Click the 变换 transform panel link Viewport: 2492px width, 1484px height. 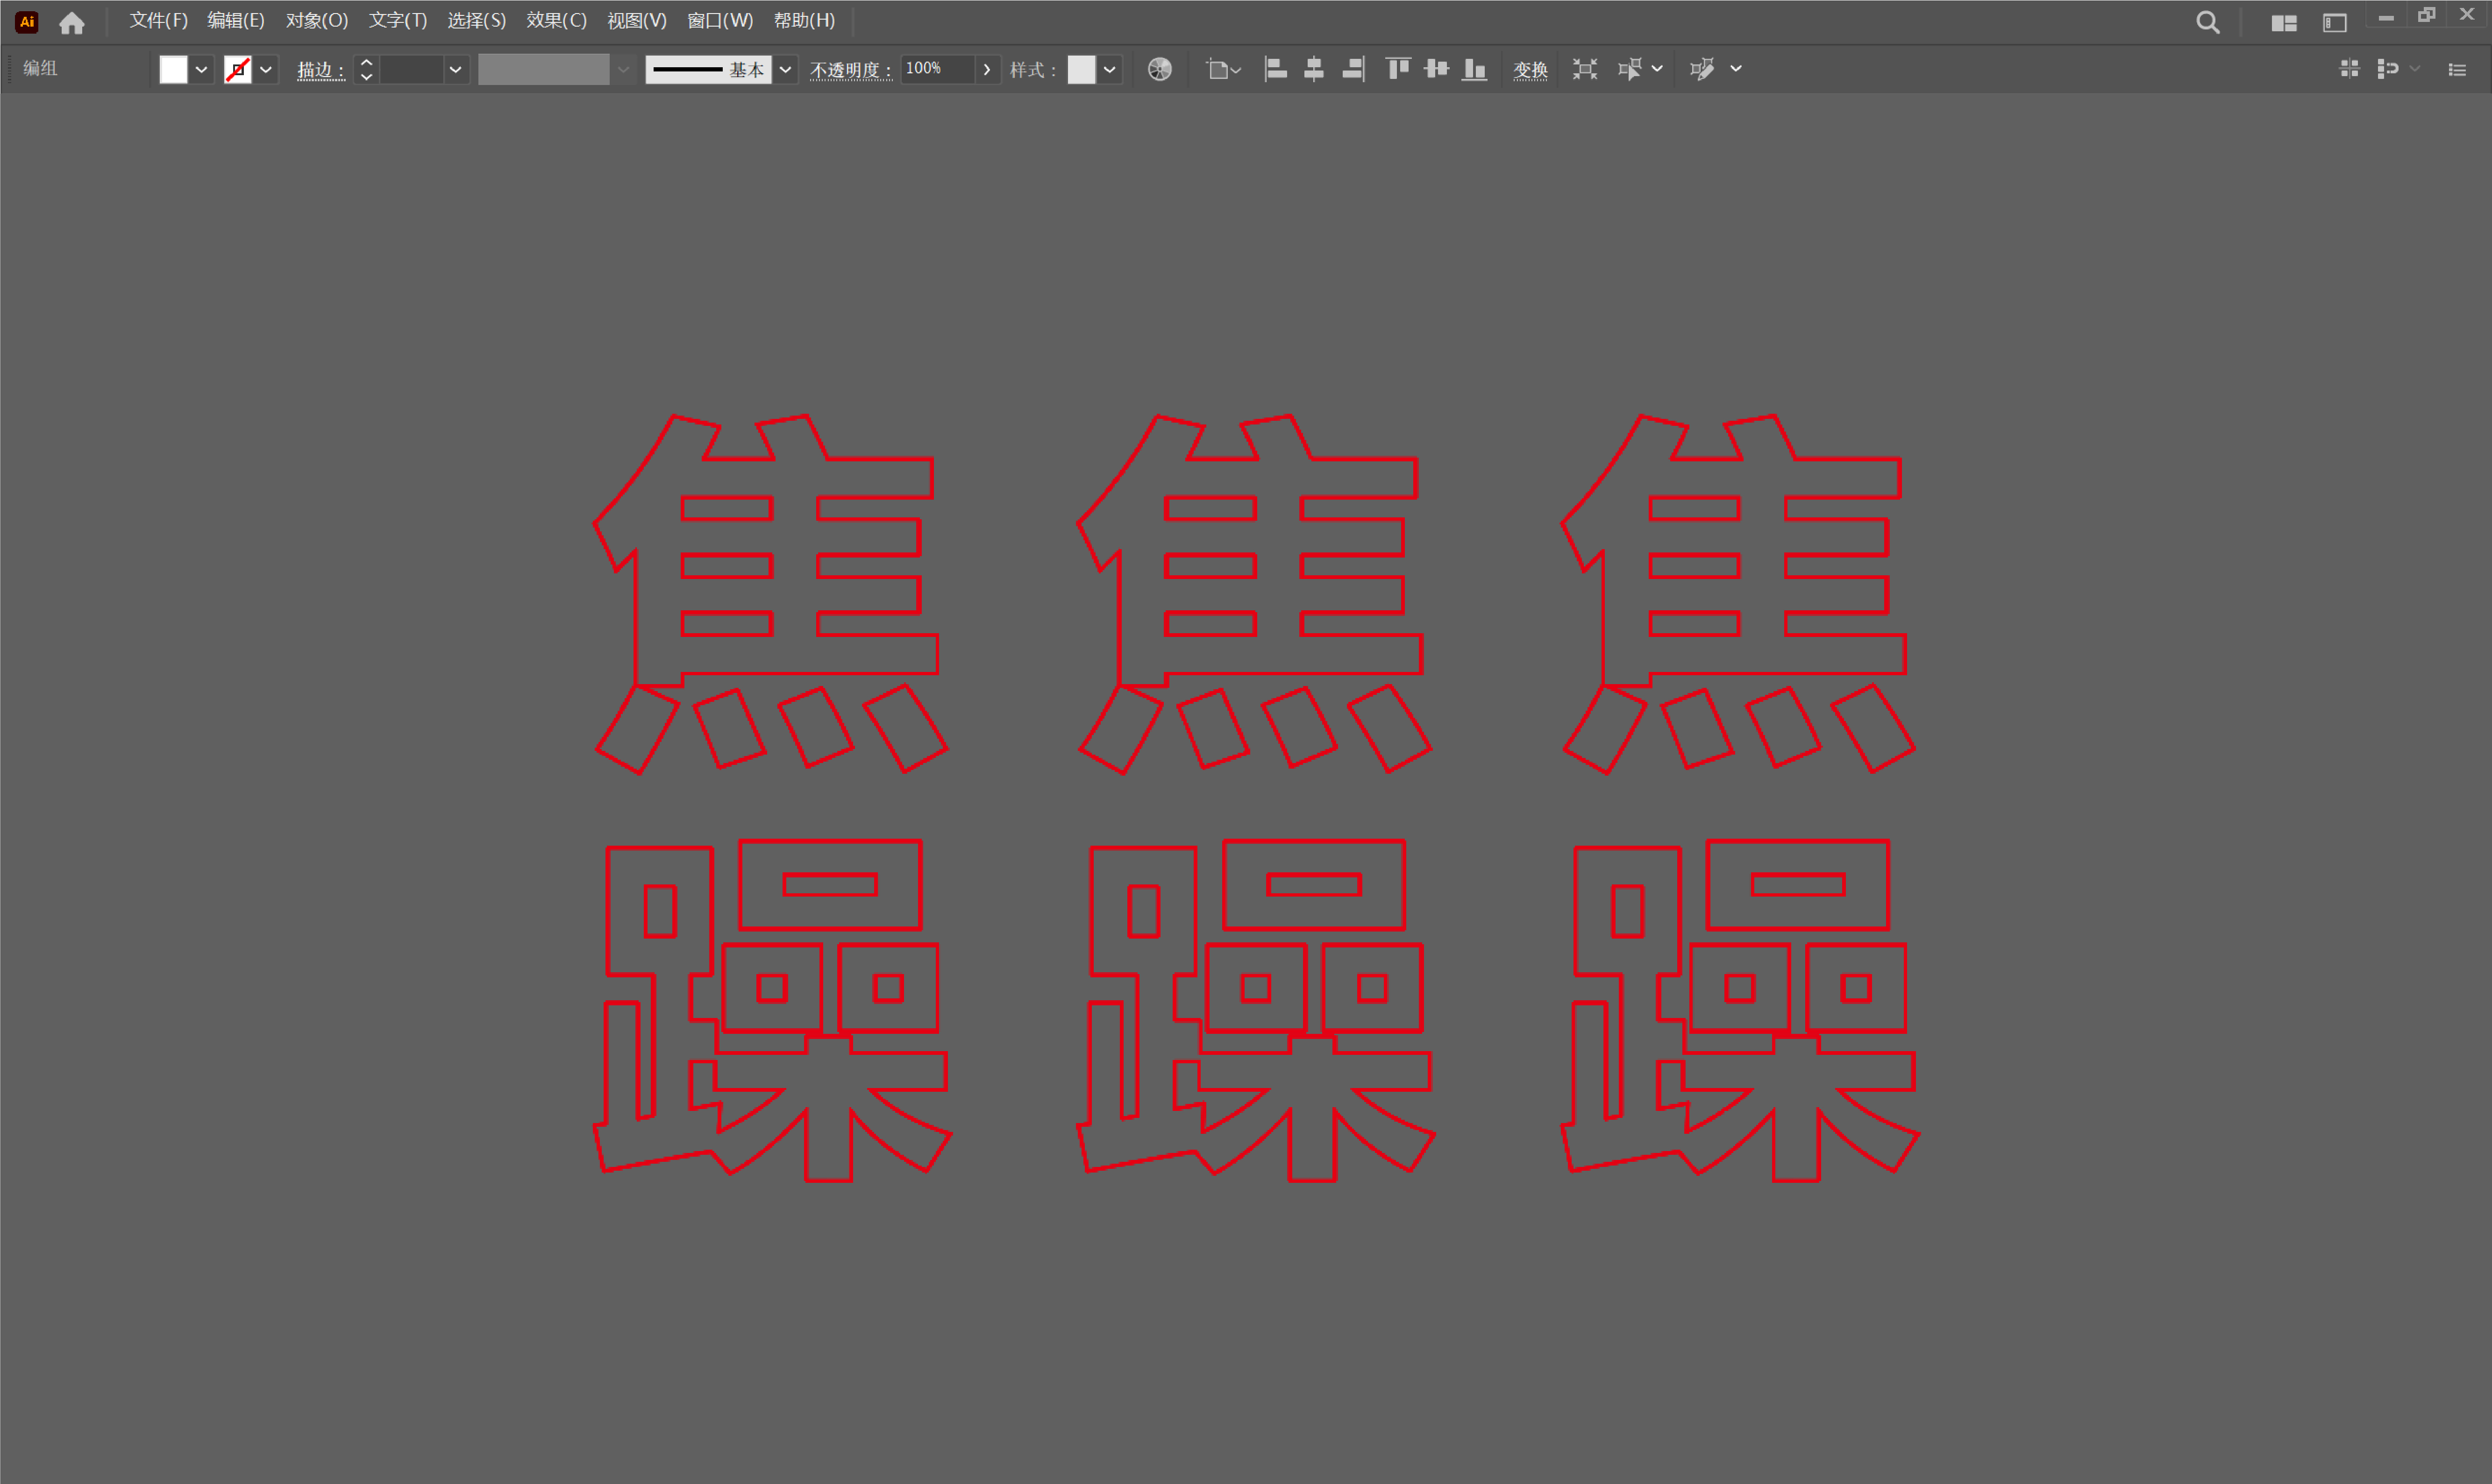pos(1530,70)
